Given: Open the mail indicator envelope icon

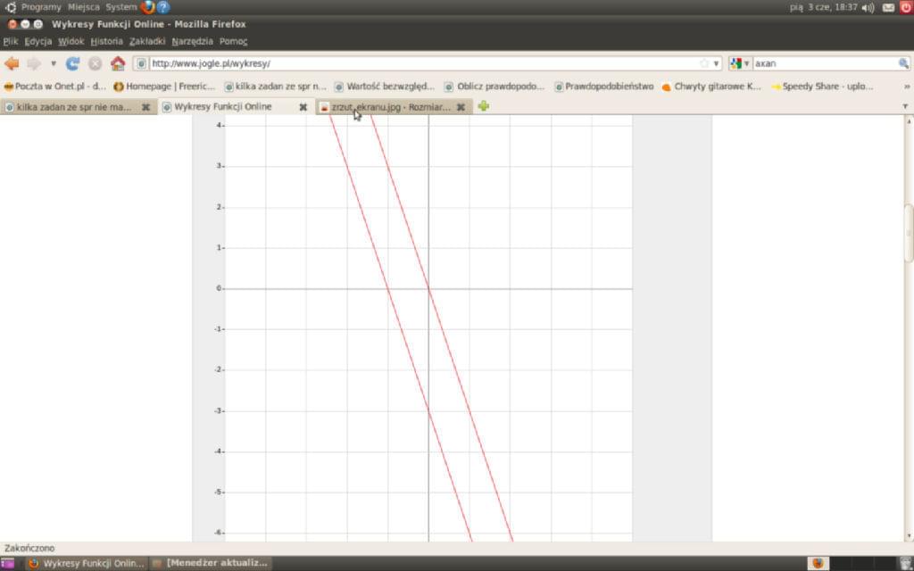Looking at the screenshot, I should pyautogui.click(x=888, y=7).
